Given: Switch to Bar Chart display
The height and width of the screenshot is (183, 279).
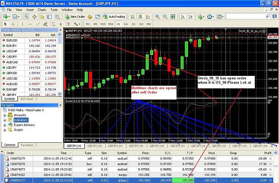Looking at the screenshot, I should click(133, 17).
